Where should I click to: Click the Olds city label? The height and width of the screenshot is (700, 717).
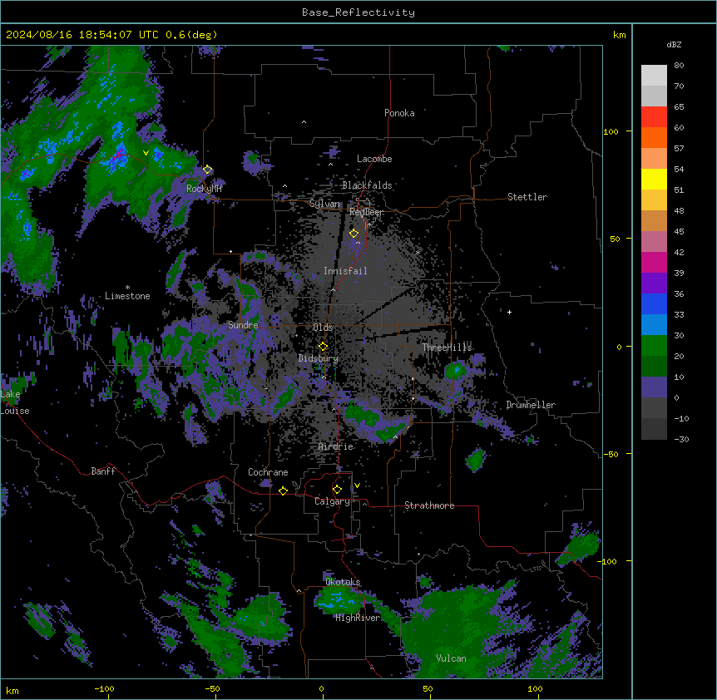tap(323, 328)
